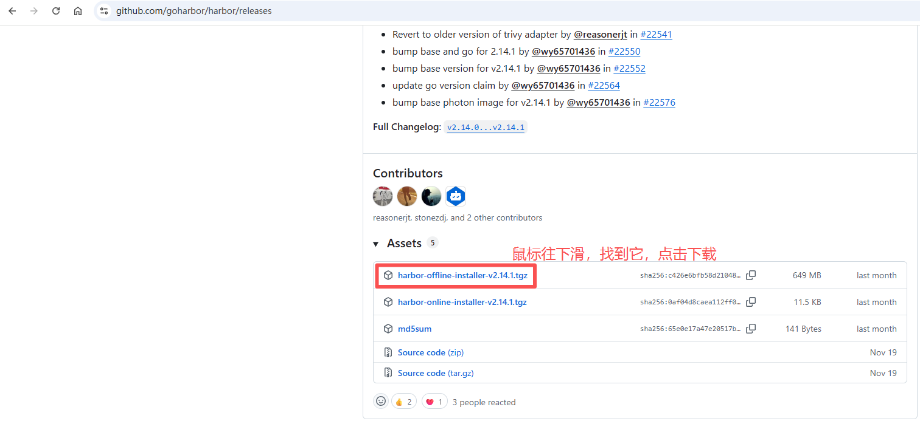
Task: Open the first contributor avatar
Action: (383, 196)
